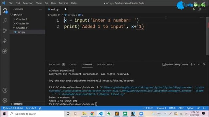This screenshot has height=117, width=209.
Task: Show hidden system tray icons chevron
Action: [x=165, y=114]
